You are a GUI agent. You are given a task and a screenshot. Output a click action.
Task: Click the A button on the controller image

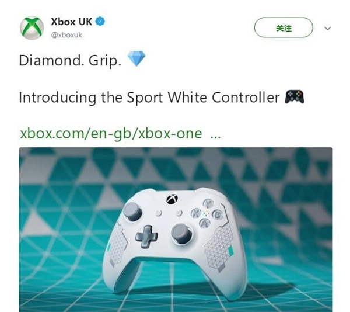click(x=205, y=223)
